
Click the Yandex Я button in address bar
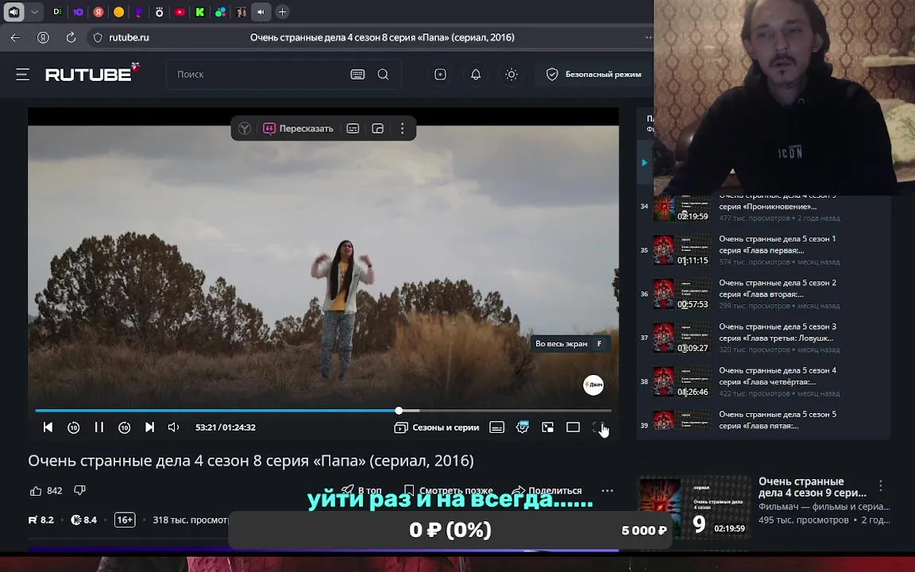click(43, 37)
